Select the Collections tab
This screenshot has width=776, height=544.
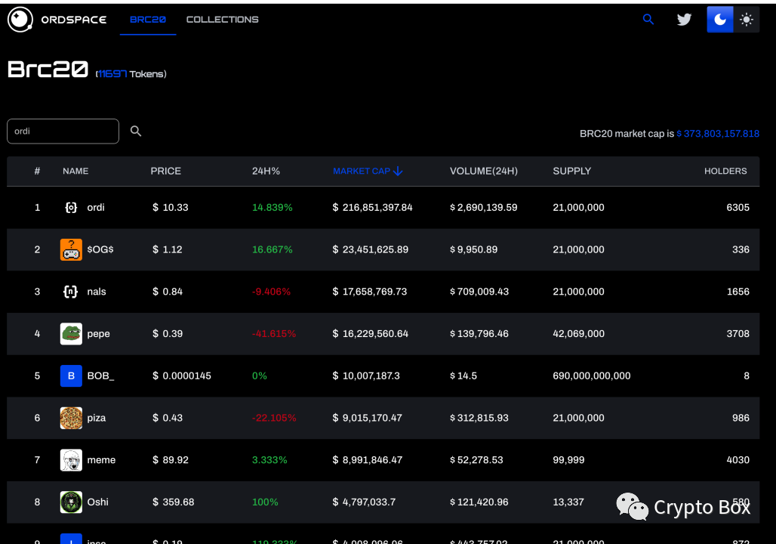tap(222, 20)
